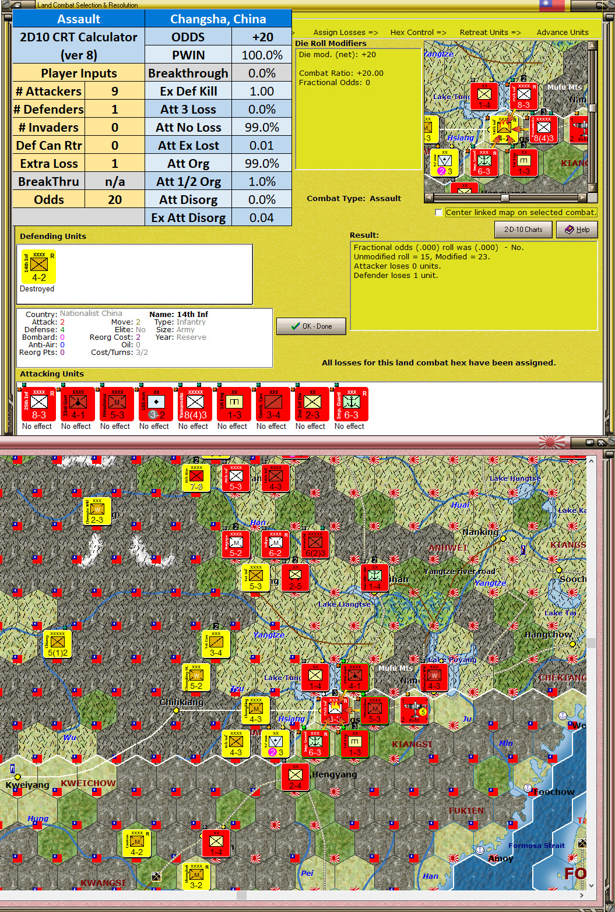Select the Yamamoto 8(4)3 HQ attacking unit
Image resolution: width=615 pixels, height=912 pixels.
[195, 404]
